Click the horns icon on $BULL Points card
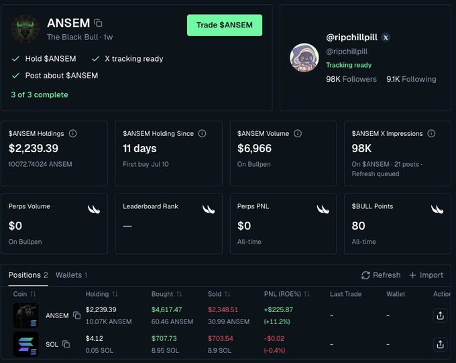This screenshot has height=363, width=456. click(x=437, y=209)
